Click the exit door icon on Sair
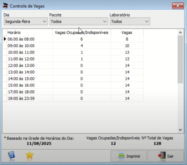187x165 pixels. (162, 156)
